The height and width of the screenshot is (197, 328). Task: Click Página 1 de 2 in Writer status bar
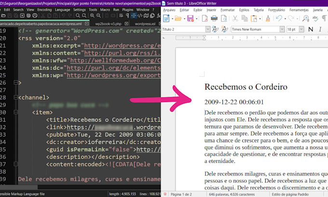181,194
